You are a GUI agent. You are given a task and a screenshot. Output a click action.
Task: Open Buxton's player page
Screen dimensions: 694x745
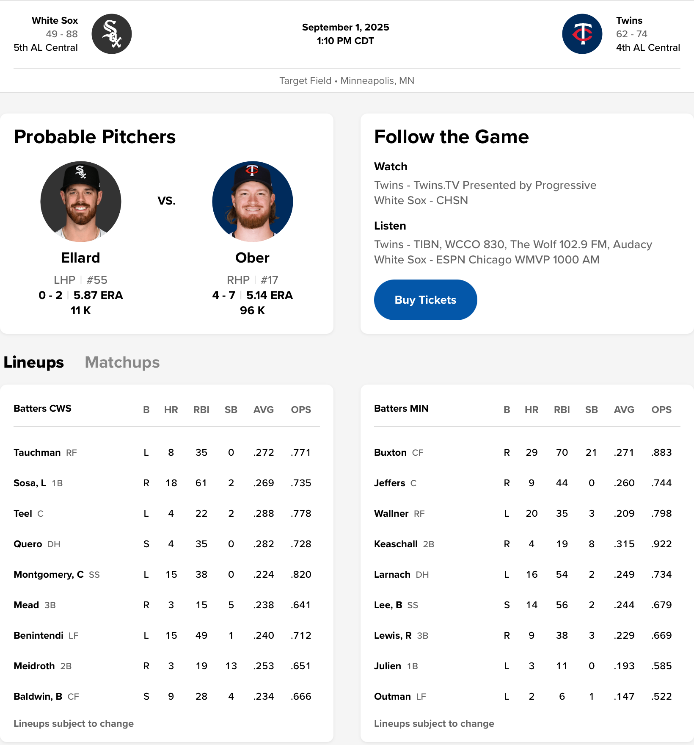click(x=390, y=452)
